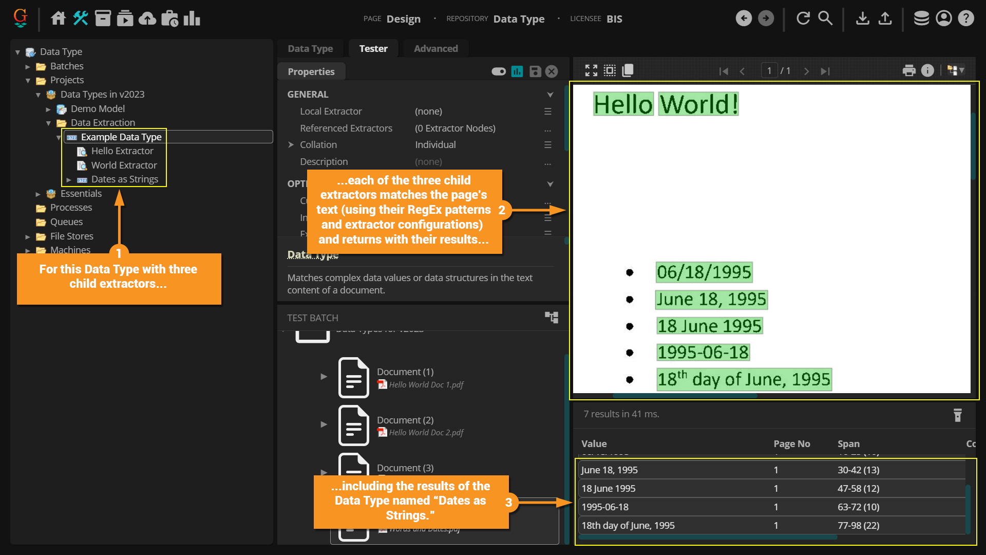Print the document with printer icon
986x555 pixels.
[909, 71]
